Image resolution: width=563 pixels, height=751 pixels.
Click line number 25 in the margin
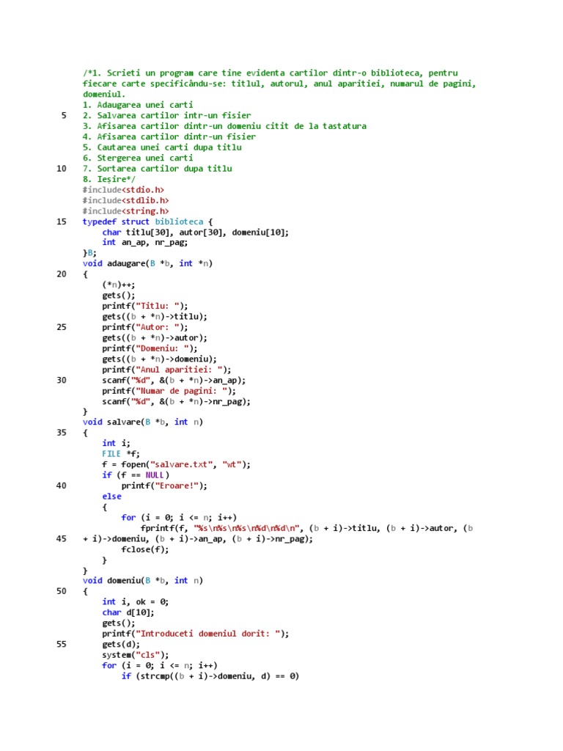tap(62, 327)
